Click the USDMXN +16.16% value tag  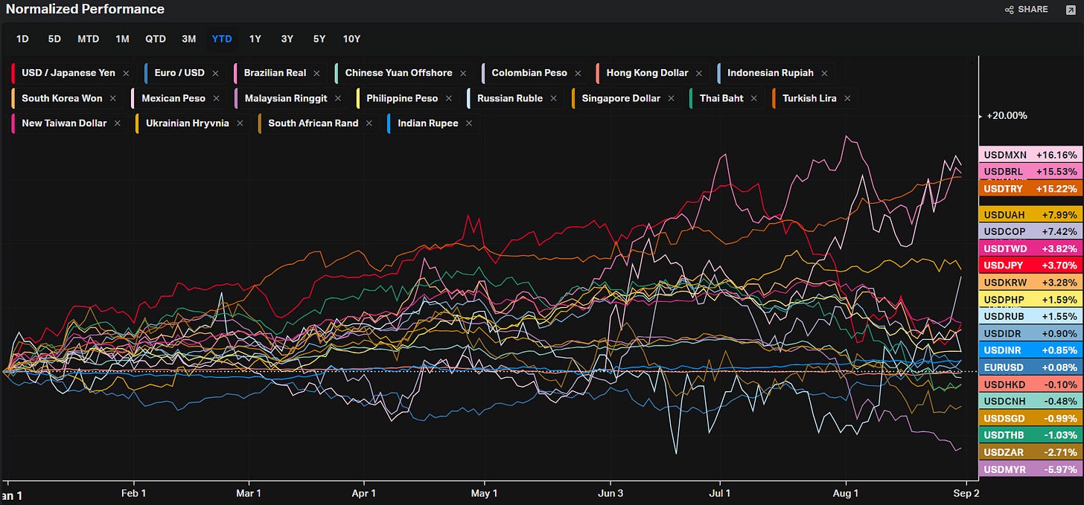pos(1031,155)
